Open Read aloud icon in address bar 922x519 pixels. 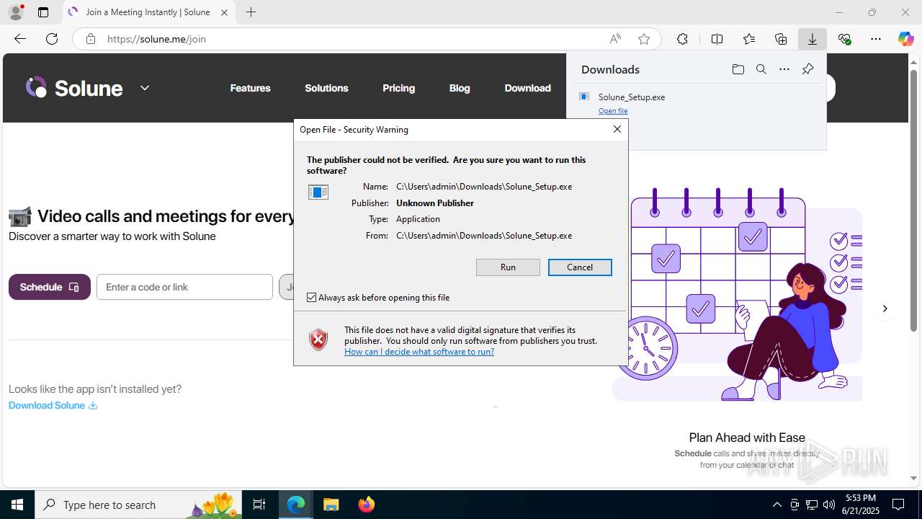pyautogui.click(x=615, y=39)
